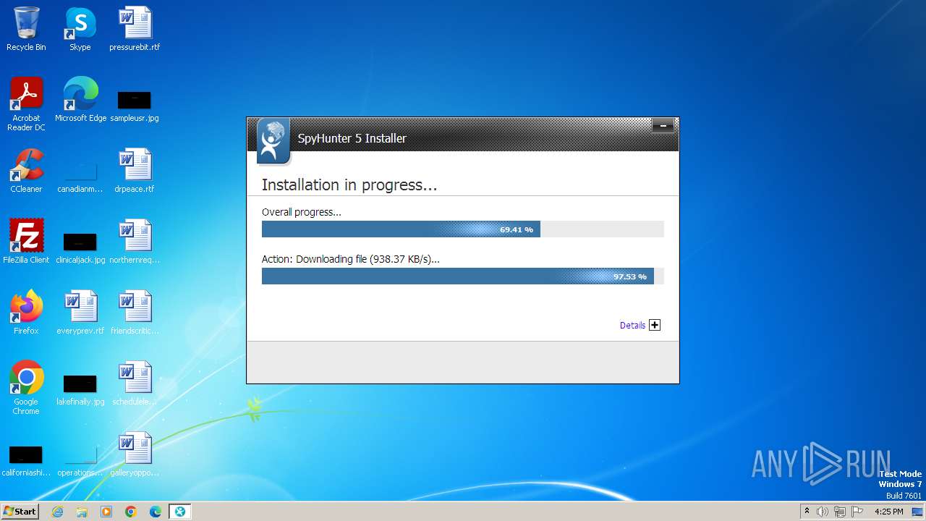Select Firefox desktop shortcut

click(x=26, y=313)
